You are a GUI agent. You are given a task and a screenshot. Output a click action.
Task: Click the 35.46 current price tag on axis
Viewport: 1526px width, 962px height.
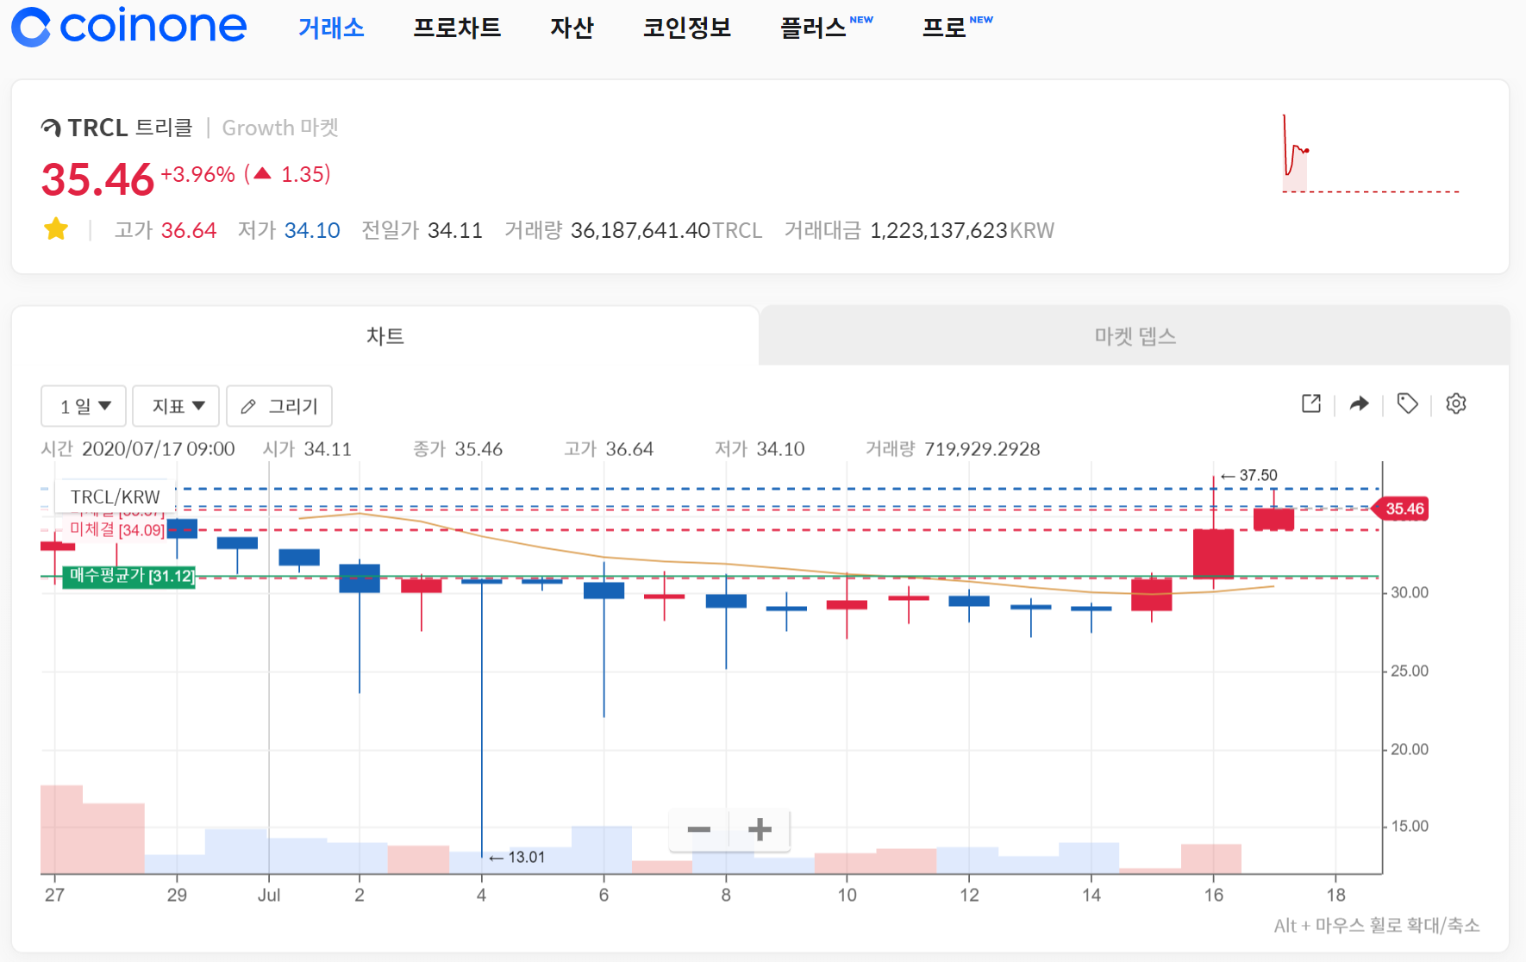click(1400, 509)
